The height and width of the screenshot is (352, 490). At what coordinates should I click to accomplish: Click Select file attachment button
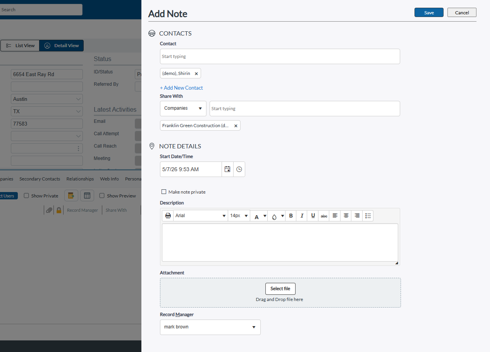click(x=280, y=289)
